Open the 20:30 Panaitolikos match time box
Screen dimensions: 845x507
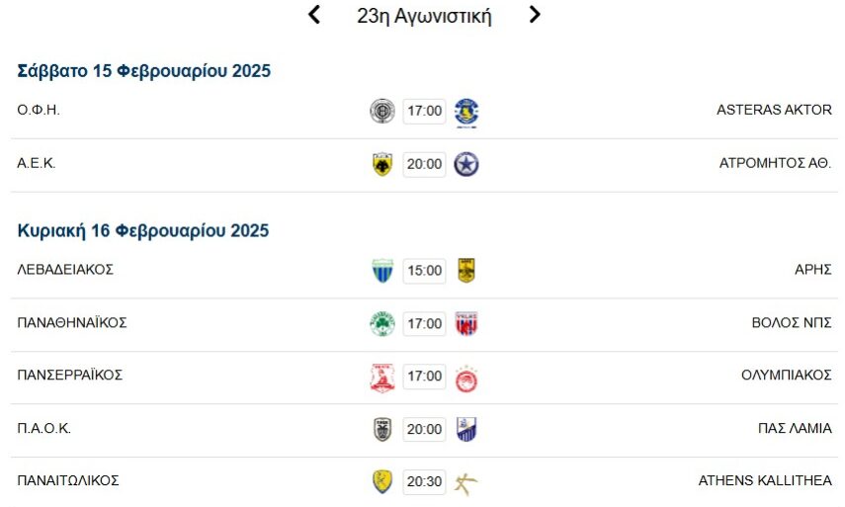pos(424,482)
